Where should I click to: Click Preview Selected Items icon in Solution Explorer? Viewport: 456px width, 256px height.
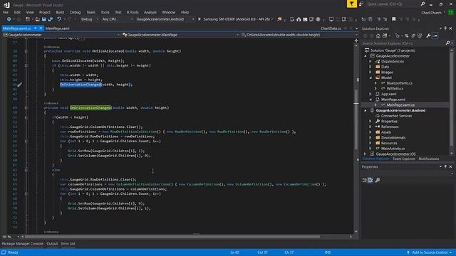435,36
